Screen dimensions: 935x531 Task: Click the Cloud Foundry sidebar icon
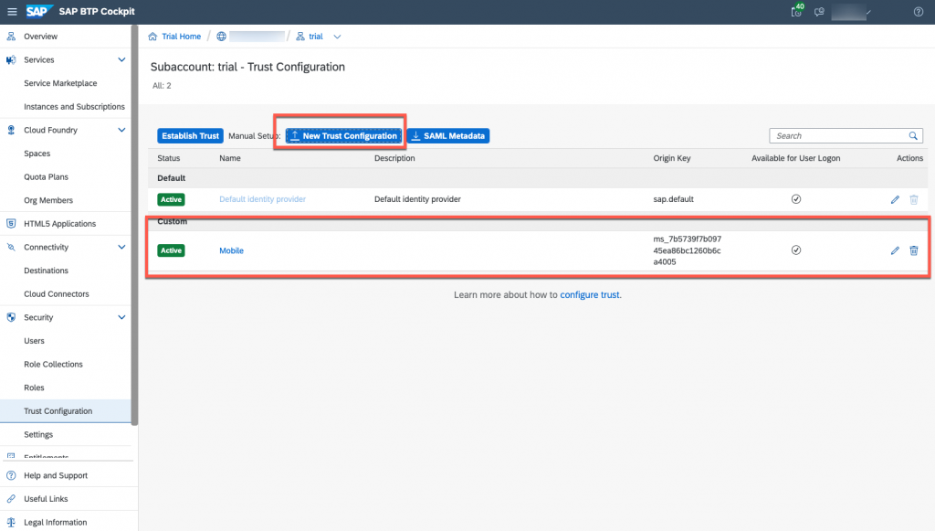coord(11,130)
